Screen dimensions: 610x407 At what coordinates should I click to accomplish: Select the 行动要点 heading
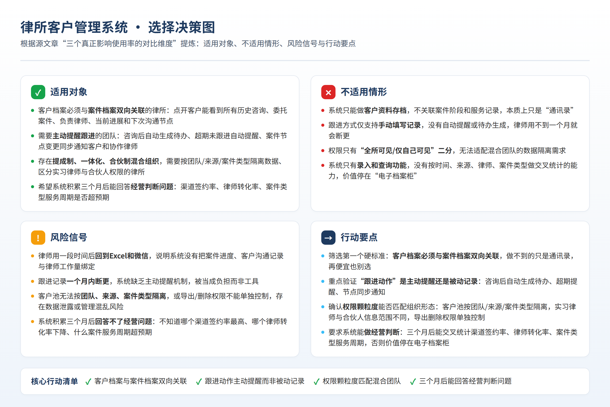pos(359,237)
